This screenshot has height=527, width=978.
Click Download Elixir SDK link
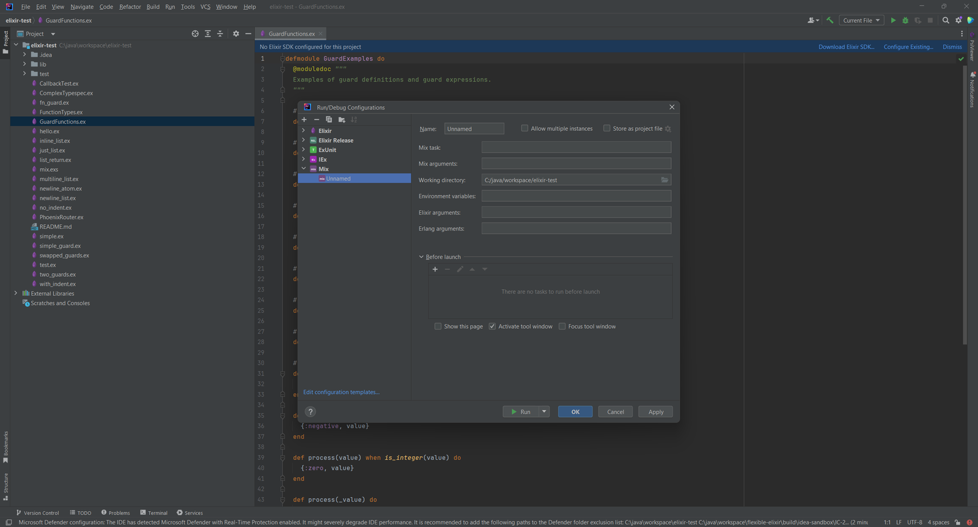tap(847, 47)
